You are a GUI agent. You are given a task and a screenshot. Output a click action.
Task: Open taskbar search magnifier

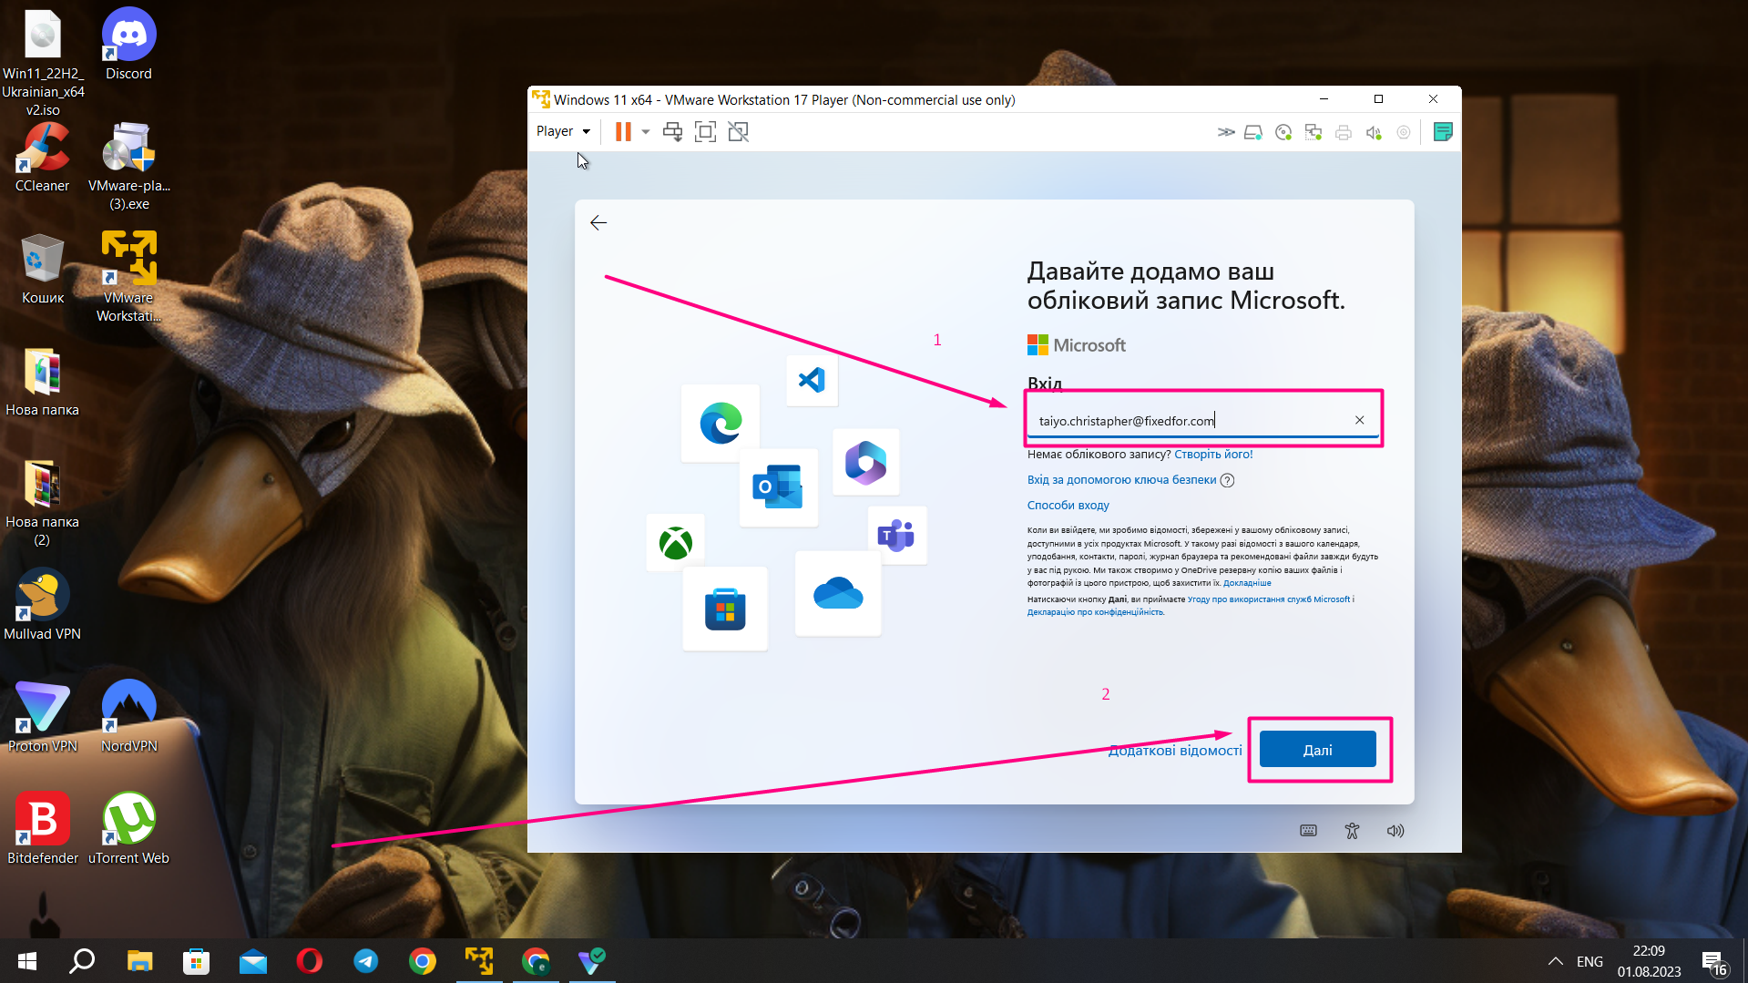(82, 960)
